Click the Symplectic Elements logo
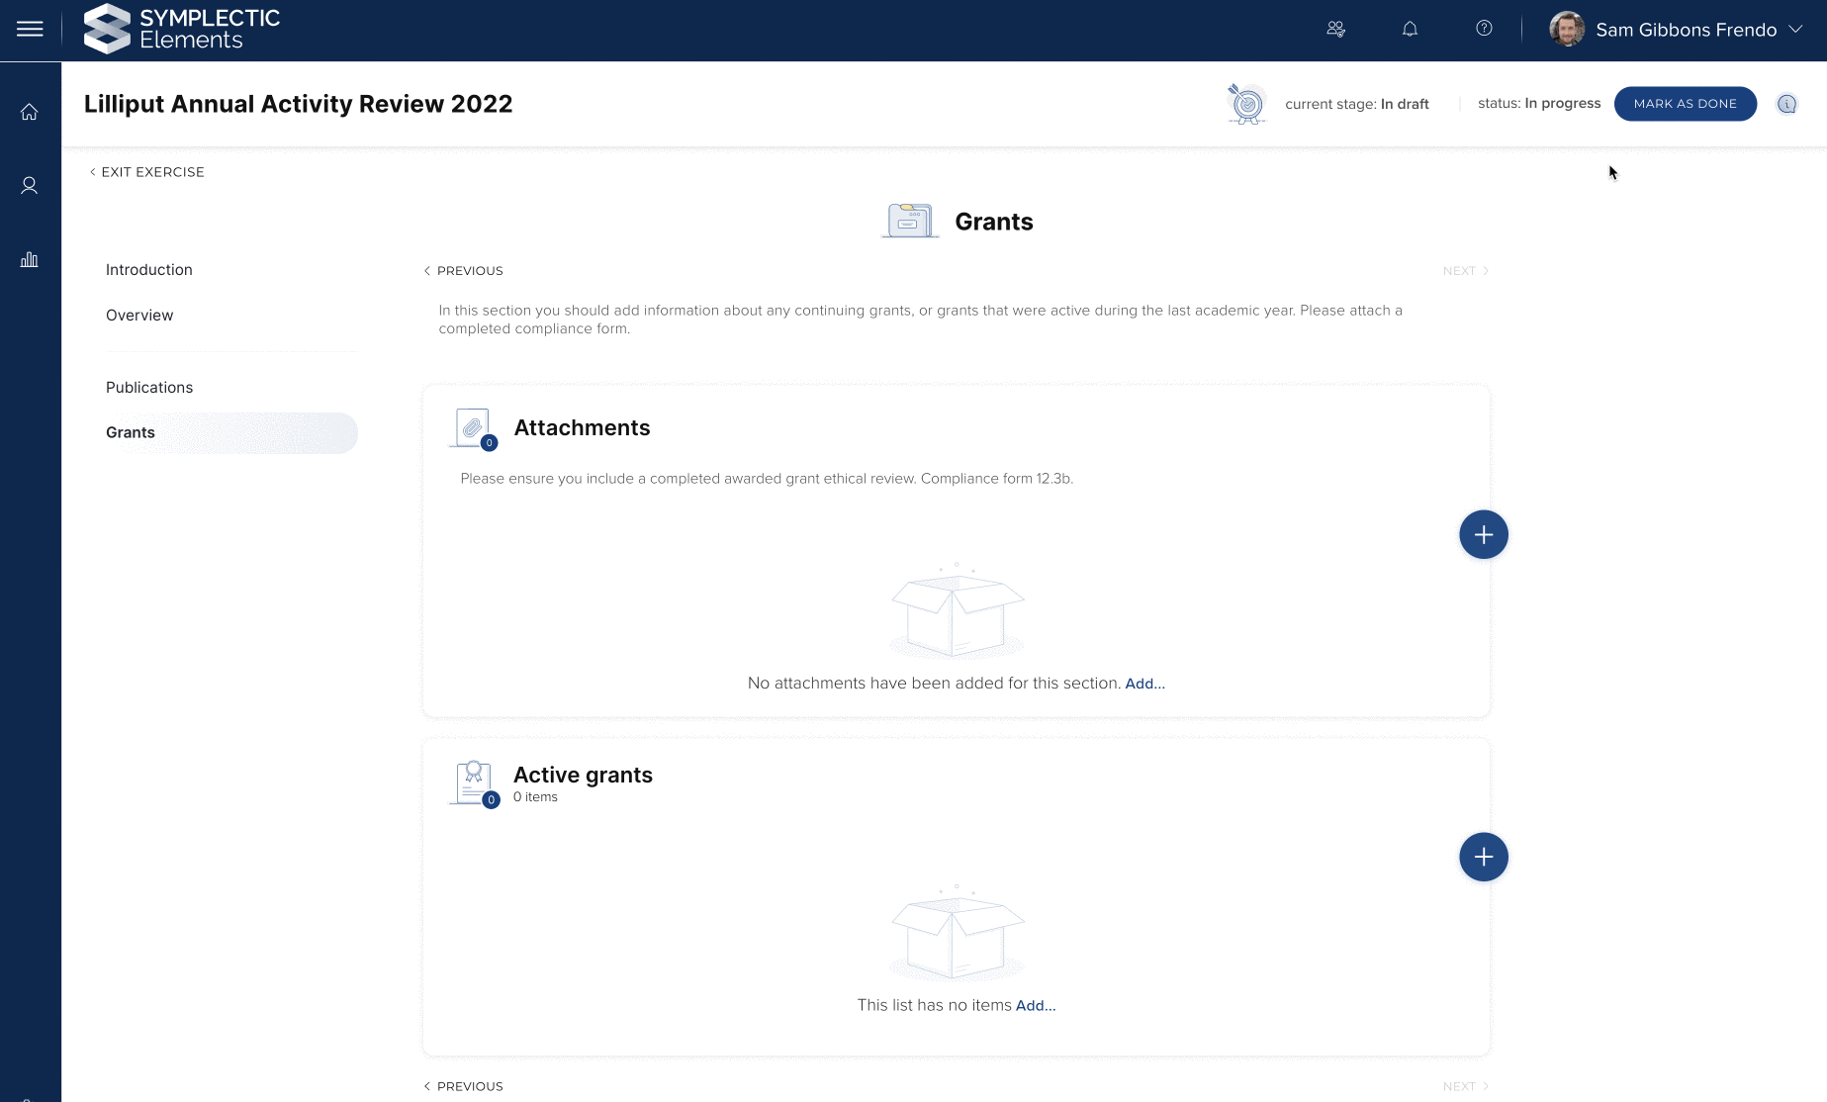This screenshot has width=1827, height=1102. pyautogui.click(x=182, y=29)
